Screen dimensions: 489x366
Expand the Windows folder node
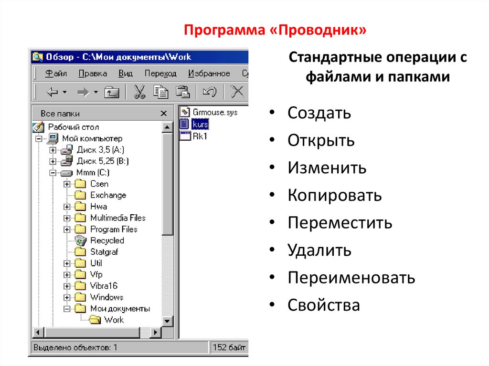[x=67, y=297]
